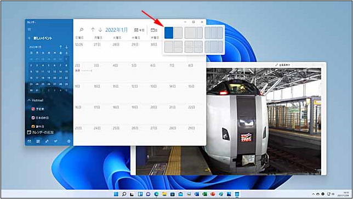Viewport: 353px width, 199px height.
Task: Open Calendar settings gear icon
Action: point(69,141)
